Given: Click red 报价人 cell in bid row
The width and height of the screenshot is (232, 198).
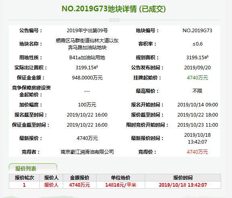Looking at the screenshot, I should click(x=51, y=185).
